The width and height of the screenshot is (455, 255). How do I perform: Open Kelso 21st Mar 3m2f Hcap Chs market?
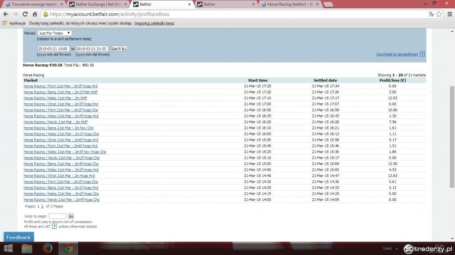click(61, 193)
